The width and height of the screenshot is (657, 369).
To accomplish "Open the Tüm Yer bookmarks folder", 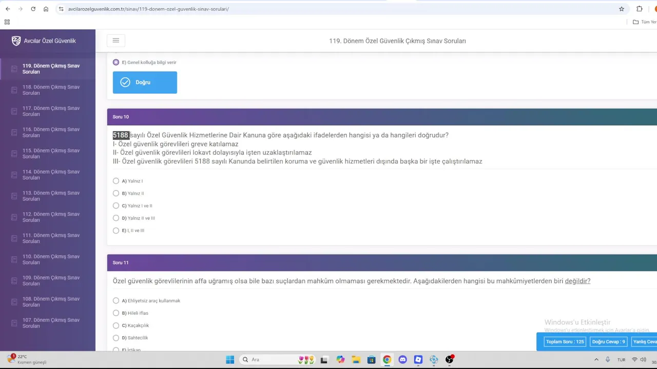I will 645,22.
